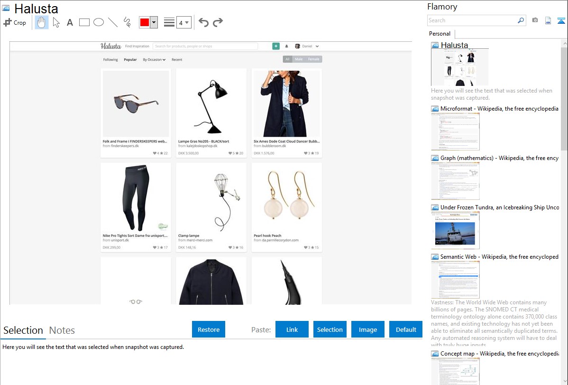The image size is (568, 385).
Task: Click the blue collapse-to-top icon
Action: (x=561, y=20)
